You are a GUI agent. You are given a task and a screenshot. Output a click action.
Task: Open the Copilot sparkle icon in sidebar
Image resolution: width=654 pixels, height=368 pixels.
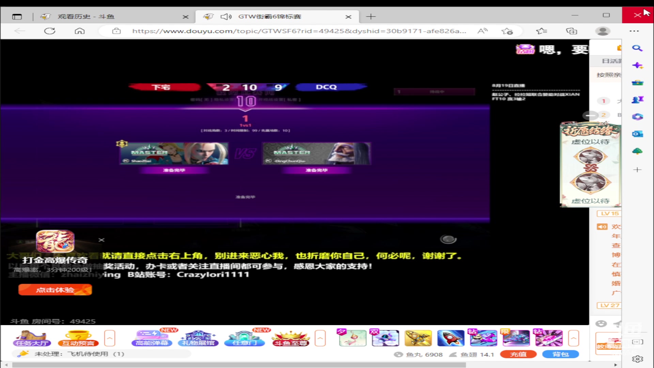point(637,65)
